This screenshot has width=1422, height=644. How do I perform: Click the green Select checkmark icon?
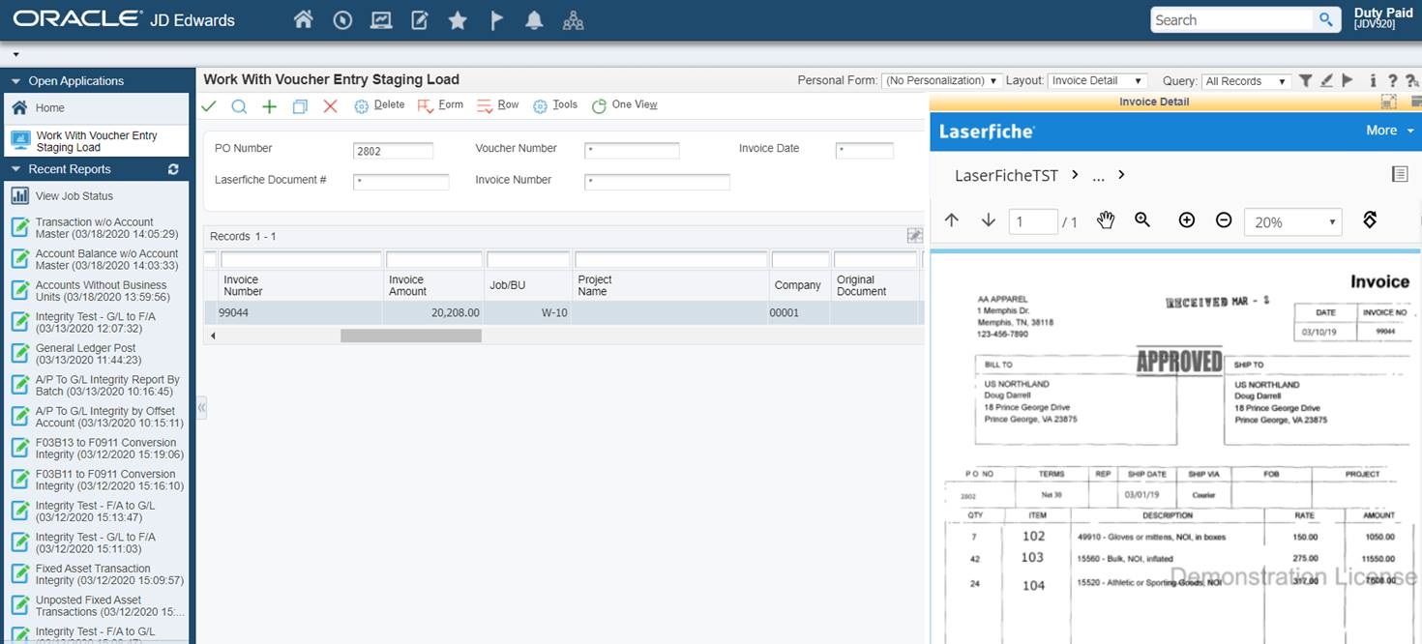[x=209, y=105]
